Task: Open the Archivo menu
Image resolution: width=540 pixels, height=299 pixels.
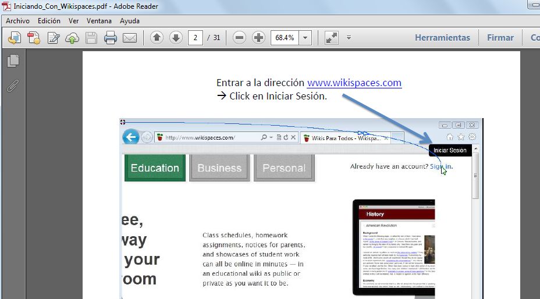Action: (17, 21)
